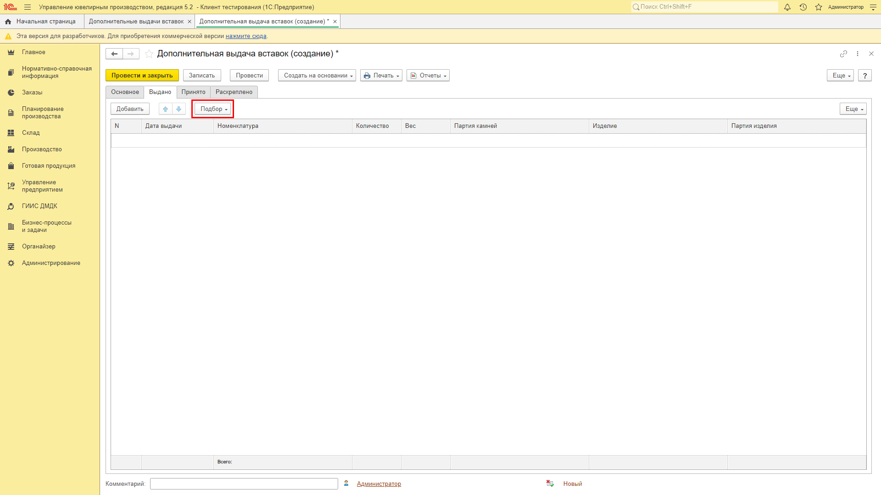Open the table Еще menu
Screen dimensions: 881x495
coord(853,109)
